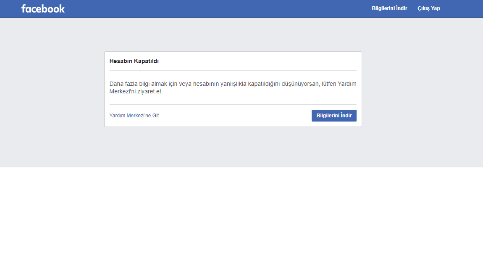Click the Facebook logo in the header
The image size is (483, 254).
(x=43, y=9)
